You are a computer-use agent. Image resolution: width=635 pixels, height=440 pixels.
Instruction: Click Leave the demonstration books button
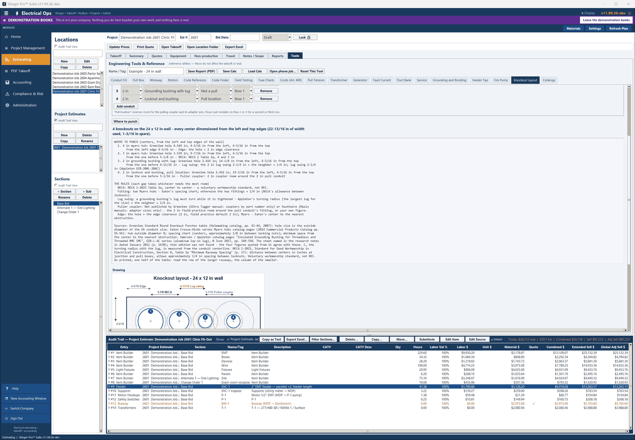606,20
